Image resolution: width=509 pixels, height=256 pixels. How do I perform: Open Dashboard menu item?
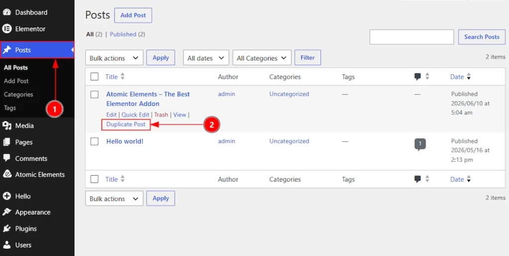(x=31, y=12)
